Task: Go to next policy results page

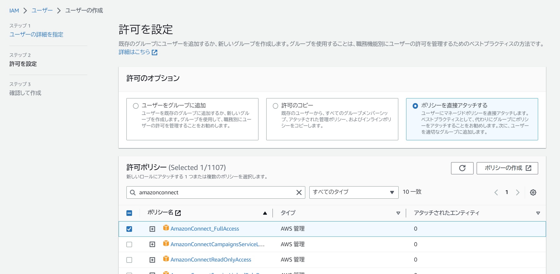Action: 518,192
